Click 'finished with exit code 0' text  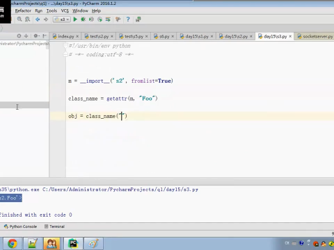coord(36,215)
